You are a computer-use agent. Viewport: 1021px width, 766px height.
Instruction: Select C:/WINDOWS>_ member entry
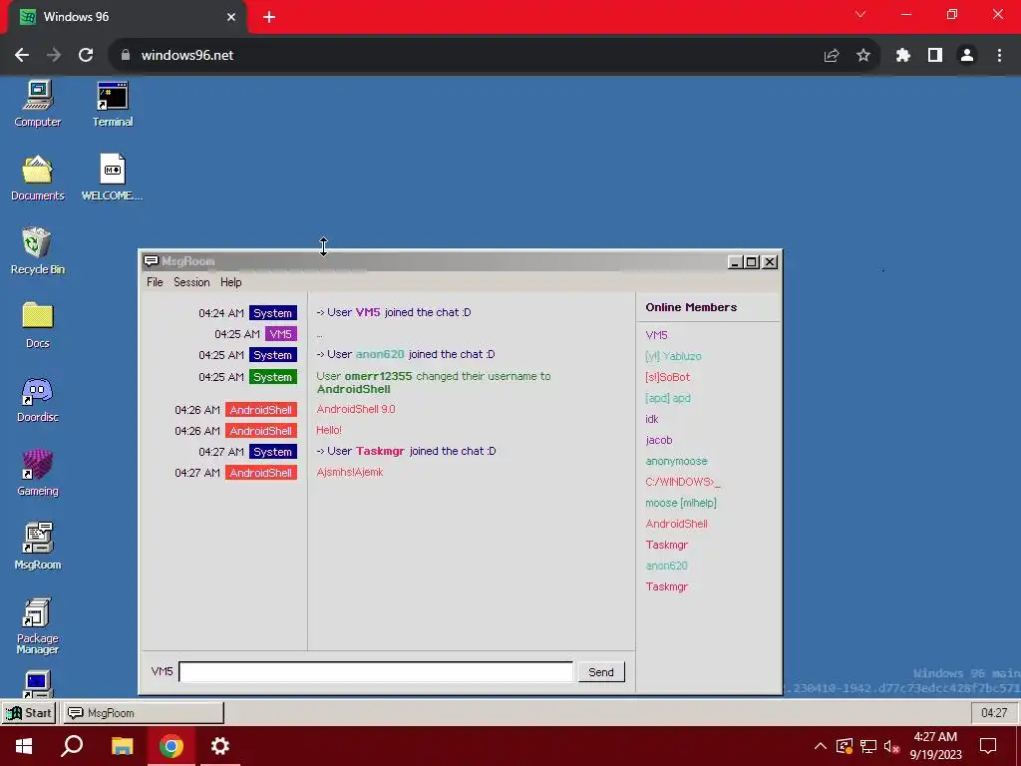click(x=683, y=482)
